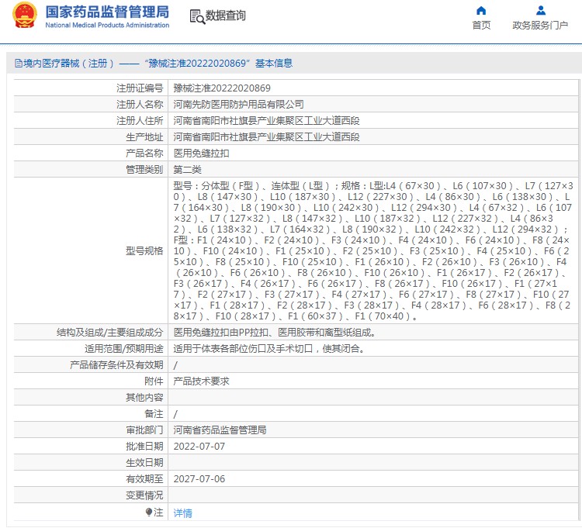Click the NMPA national emblem logo

pyautogui.click(x=25, y=15)
